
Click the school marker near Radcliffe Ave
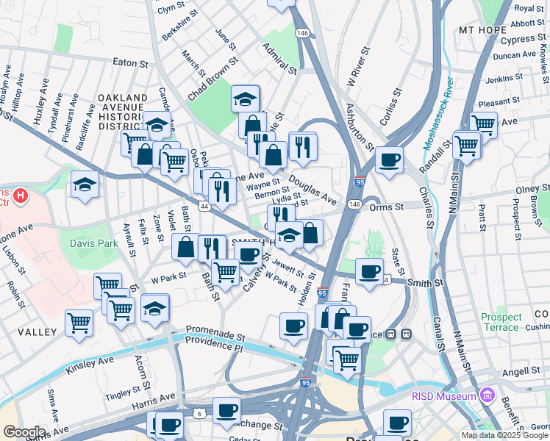coord(85,184)
